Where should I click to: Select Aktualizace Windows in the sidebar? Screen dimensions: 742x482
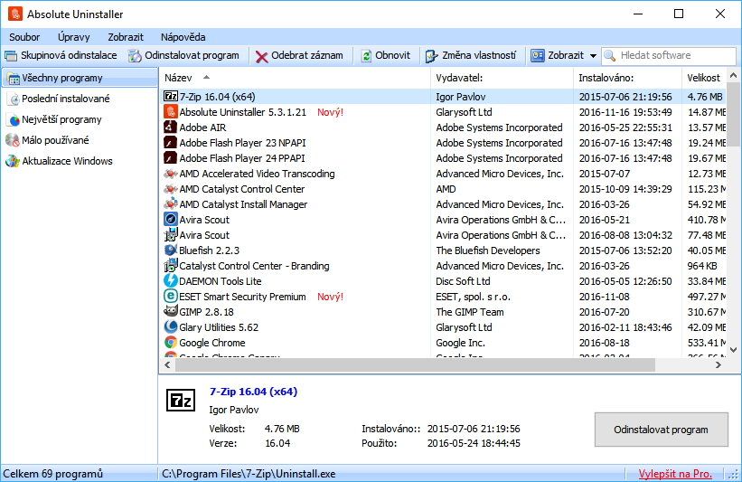(67, 162)
